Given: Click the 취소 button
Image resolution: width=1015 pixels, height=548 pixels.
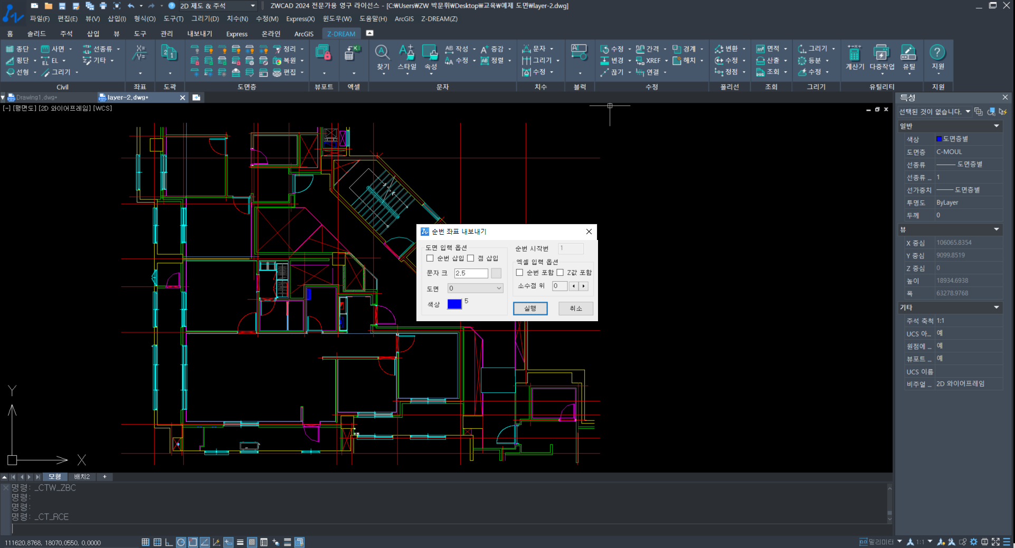Looking at the screenshot, I should [x=575, y=309].
